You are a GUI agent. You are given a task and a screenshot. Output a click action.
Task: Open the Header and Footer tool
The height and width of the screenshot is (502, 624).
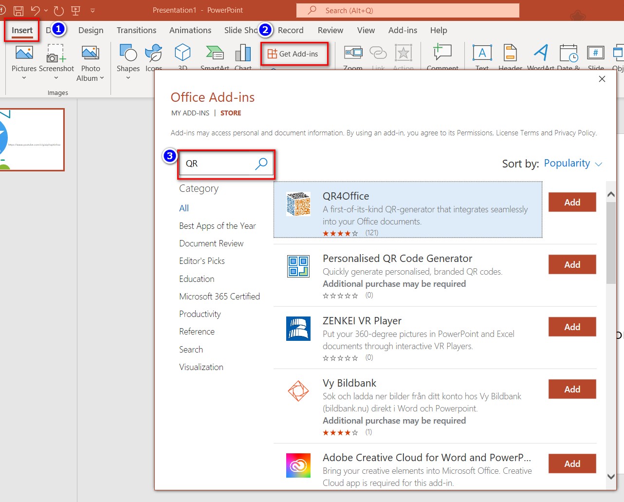(x=510, y=53)
